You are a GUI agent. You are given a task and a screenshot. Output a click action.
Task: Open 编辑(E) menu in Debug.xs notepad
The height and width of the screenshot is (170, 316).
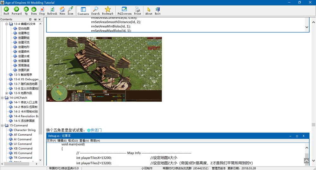[x=62, y=141]
